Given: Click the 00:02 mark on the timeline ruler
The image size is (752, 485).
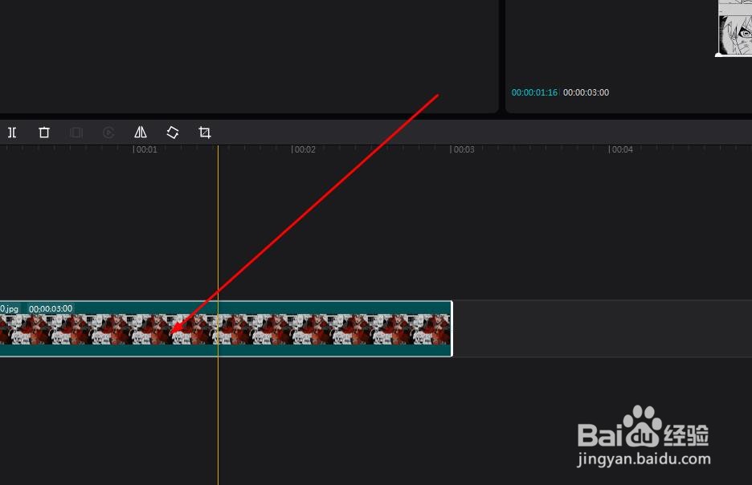Looking at the screenshot, I should pos(305,149).
